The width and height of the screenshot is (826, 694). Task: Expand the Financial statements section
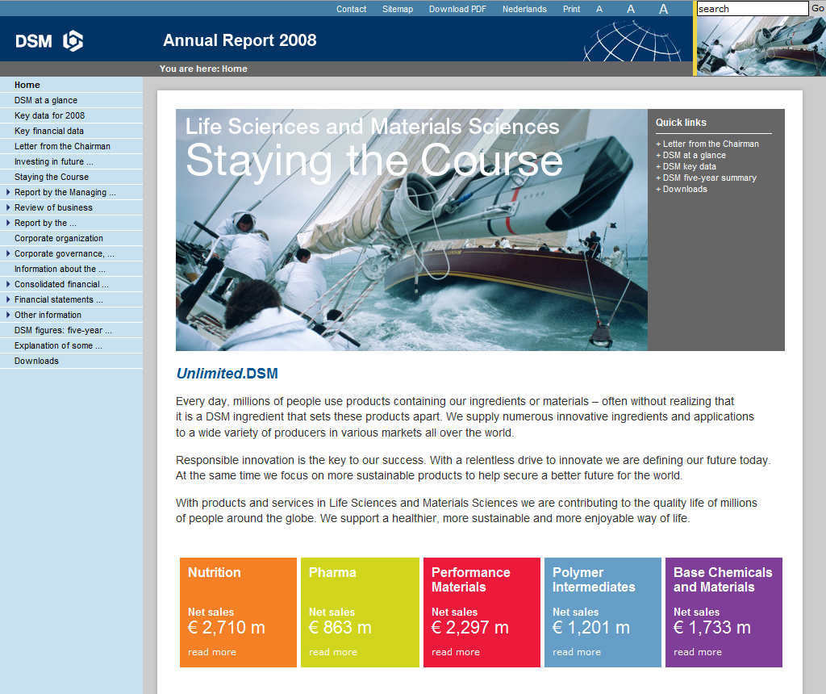(x=8, y=299)
